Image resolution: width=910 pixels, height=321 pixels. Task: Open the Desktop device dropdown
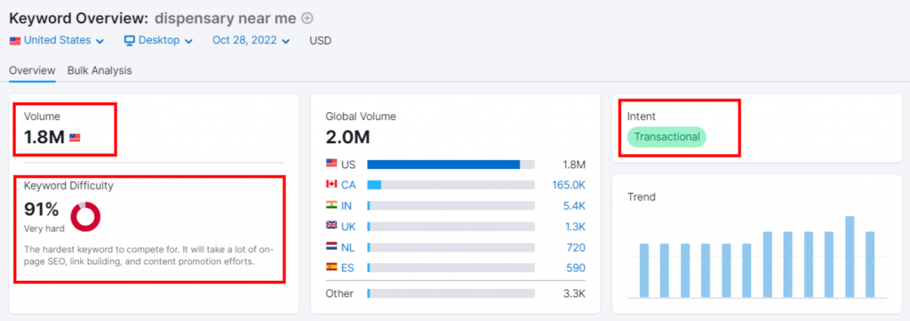point(158,41)
